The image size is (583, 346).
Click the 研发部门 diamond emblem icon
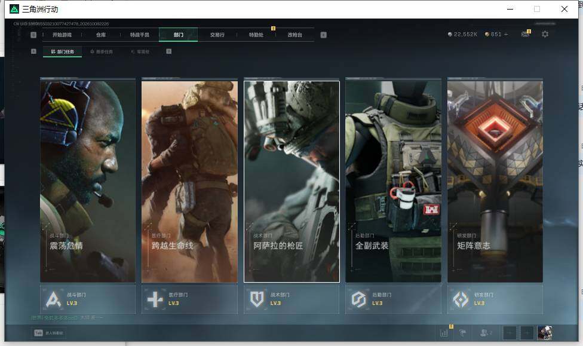point(461,299)
